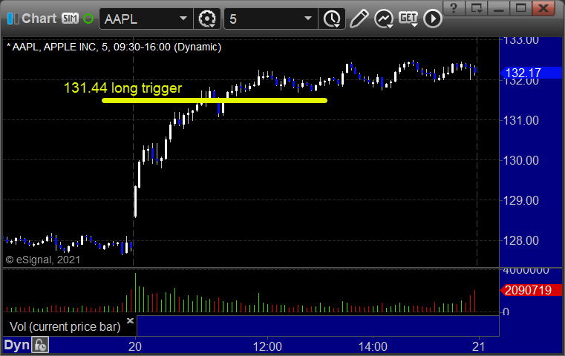Image resolution: width=565 pixels, height=356 pixels.
Task: Minimize the chart window
Action: pyautogui.click(x=499, y=8)
